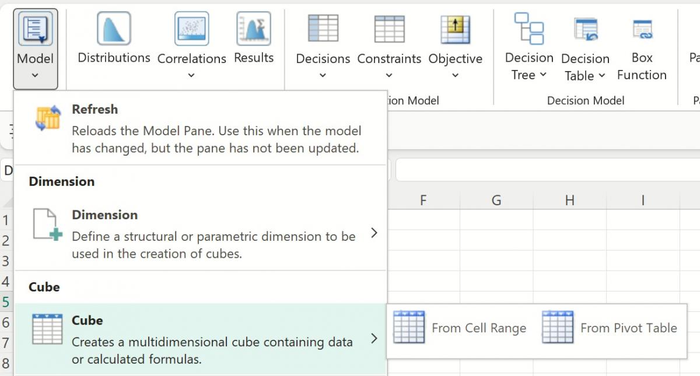Open the Decision Table dropdown
The image size is (700, 376).
tap(602, 76)
